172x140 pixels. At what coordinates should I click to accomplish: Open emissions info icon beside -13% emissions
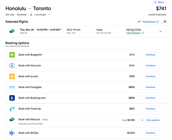point(143,33)
